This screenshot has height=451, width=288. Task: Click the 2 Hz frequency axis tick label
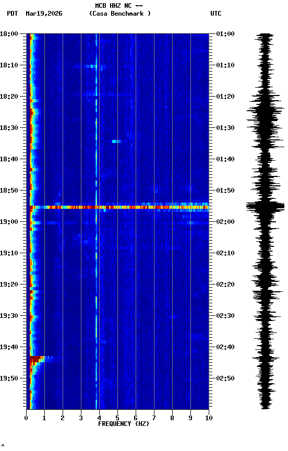63,418
